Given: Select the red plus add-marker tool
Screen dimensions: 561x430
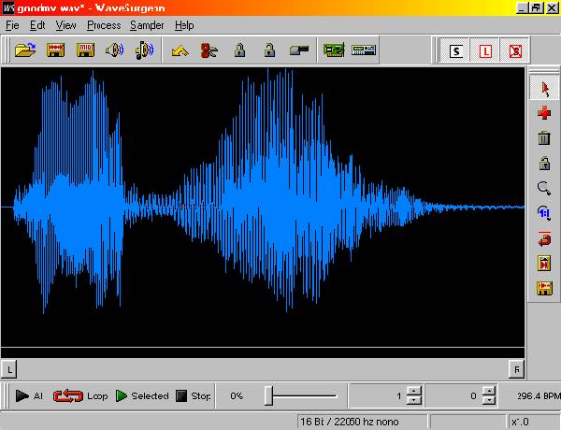Looking at the screenshot, I should (544, 113).
